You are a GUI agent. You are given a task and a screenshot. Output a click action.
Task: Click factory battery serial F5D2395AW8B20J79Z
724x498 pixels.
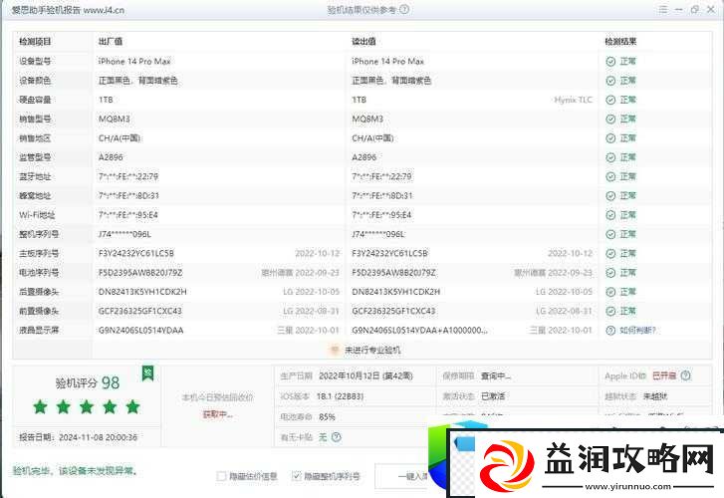[x=140, y=273]
